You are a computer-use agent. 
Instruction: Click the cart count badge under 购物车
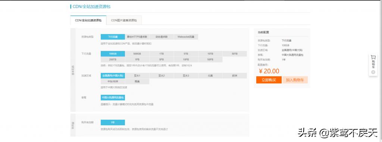(x=373, y=72)
